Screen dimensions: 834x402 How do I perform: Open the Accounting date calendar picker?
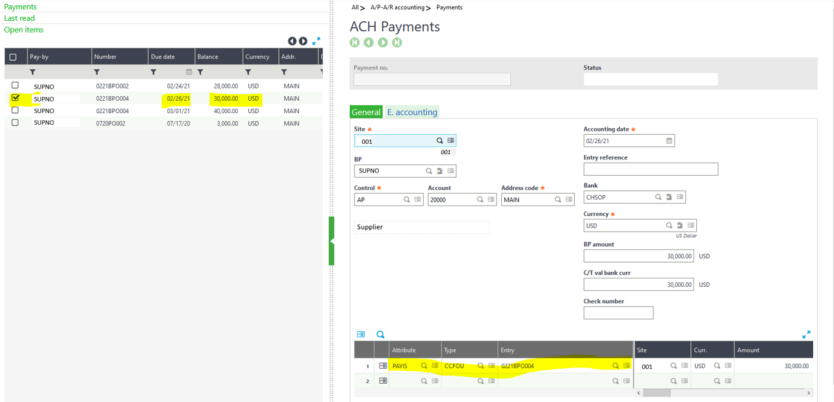pos(669,141)
